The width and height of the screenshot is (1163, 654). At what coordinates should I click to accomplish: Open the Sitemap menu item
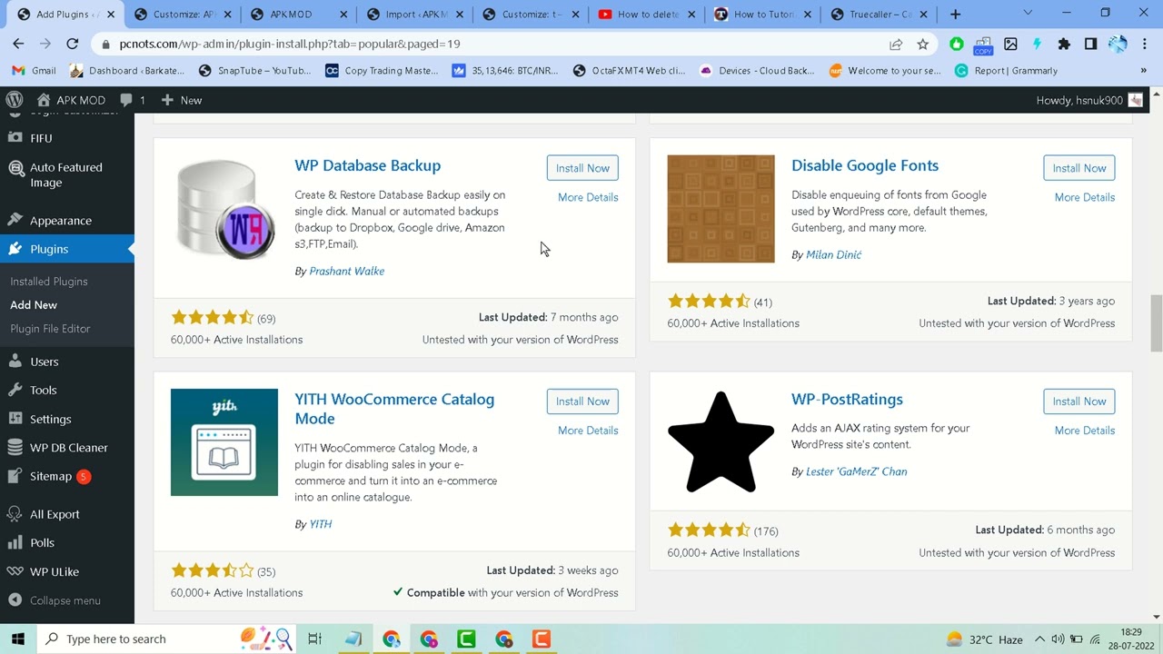(67, 476)
